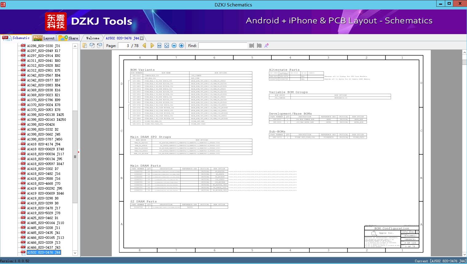Open A1370_820-2796 K99 schematic
This screenshot has height=264, width=467.
(x=44, y=100)
